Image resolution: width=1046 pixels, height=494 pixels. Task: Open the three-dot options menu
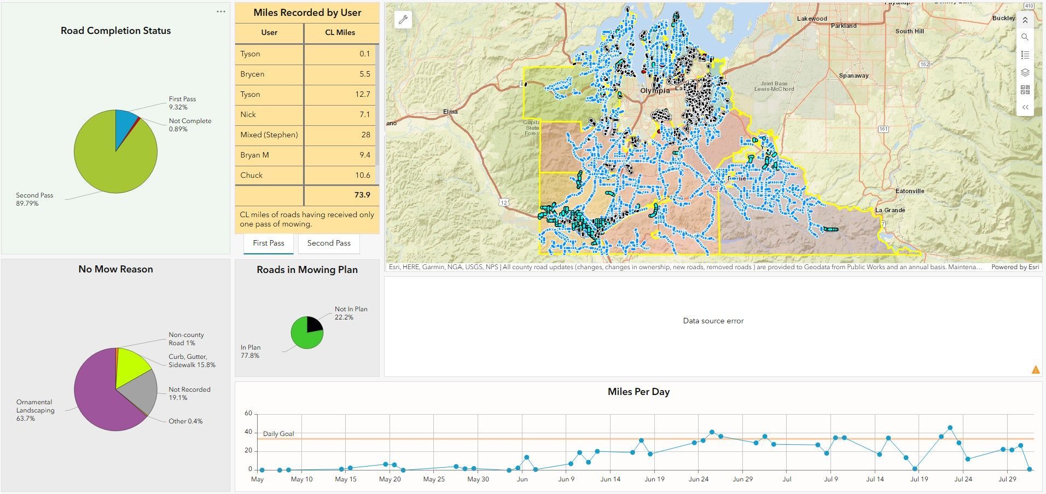220,11
